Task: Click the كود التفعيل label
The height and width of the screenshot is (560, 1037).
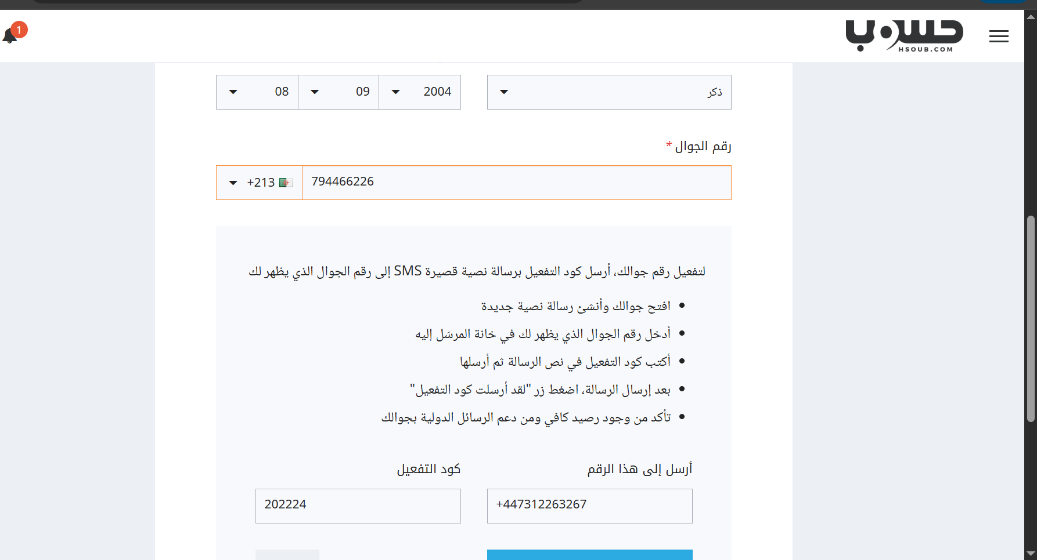Action: click(x=429, y=469)
